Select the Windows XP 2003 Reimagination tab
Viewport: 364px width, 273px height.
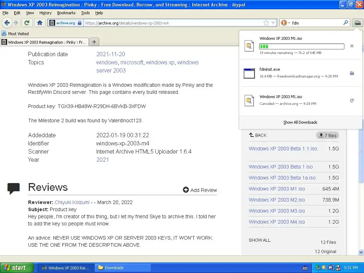44,42
